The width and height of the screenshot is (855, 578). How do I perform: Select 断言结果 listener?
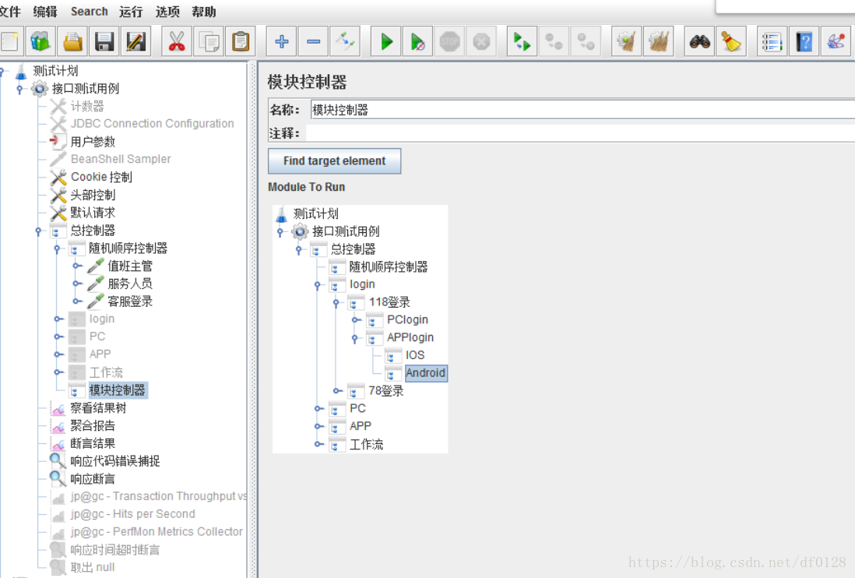point(93,444)
